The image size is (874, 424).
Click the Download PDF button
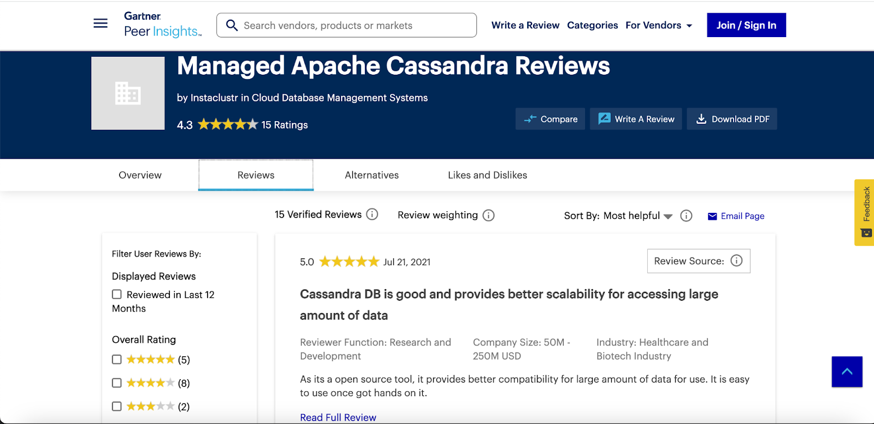click(732, 119)
